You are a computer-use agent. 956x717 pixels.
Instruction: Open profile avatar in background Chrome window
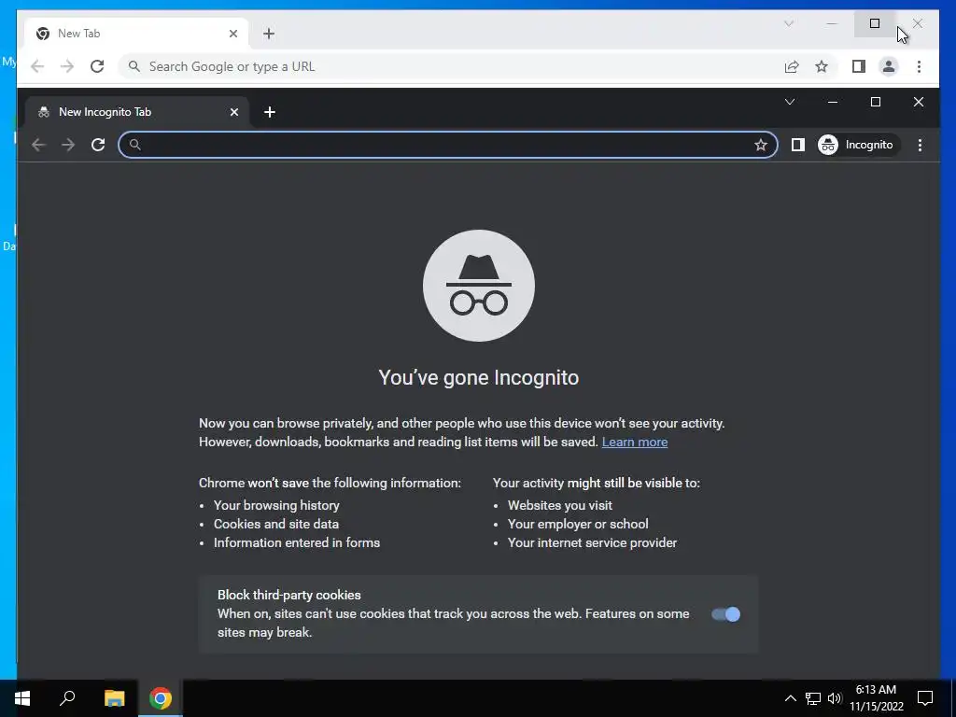889,66
